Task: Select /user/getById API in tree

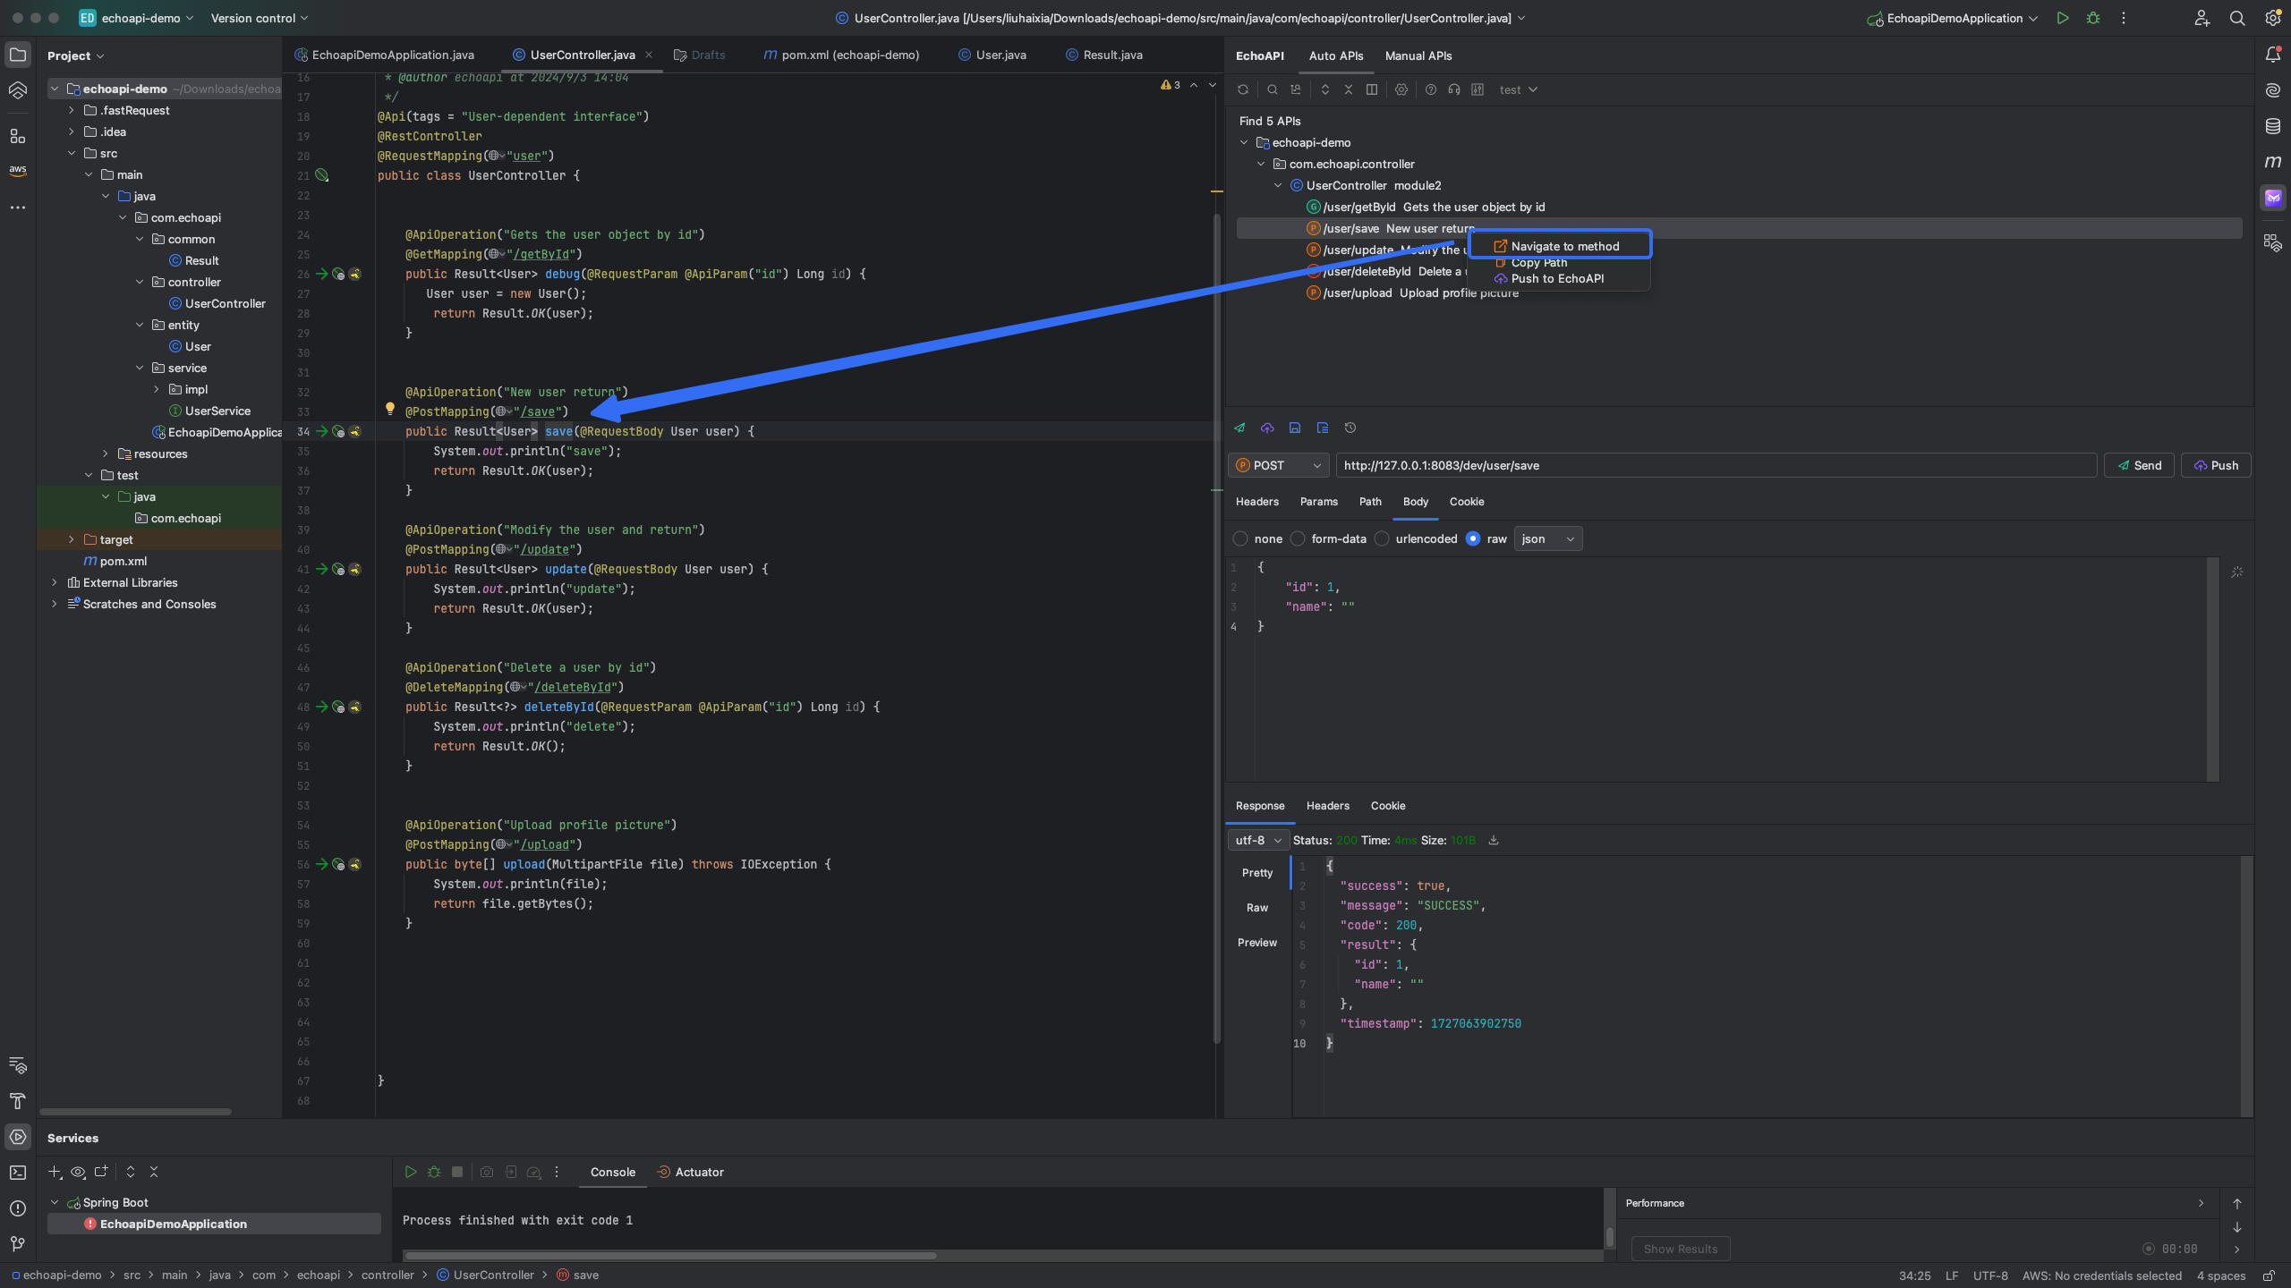Action: (1425, 207)
